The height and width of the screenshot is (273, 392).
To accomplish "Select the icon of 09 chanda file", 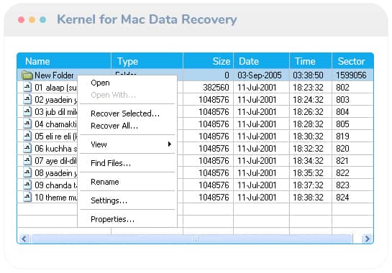I will tap(27, 185).
